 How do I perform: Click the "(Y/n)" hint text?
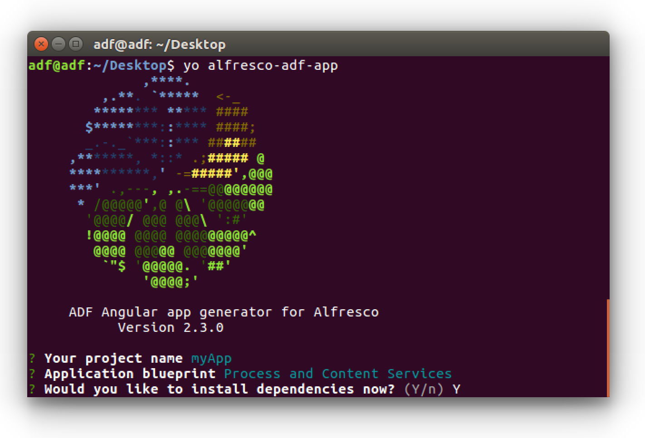tap(424, 389)
